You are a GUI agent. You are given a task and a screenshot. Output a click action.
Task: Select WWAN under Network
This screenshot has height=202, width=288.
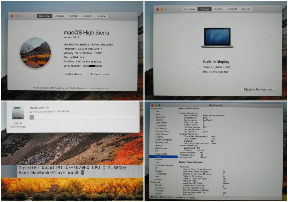[158, 194]
